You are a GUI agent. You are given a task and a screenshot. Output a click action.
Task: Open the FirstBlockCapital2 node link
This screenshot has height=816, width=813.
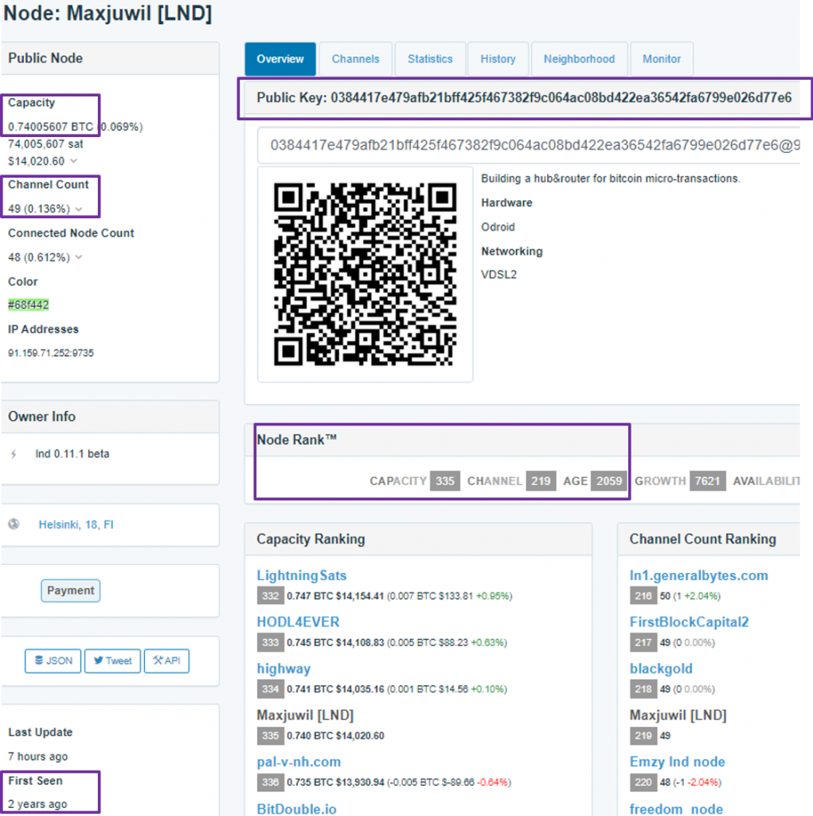[x=690, y=622]
